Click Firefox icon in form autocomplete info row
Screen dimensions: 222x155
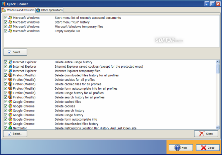[10, 88]
